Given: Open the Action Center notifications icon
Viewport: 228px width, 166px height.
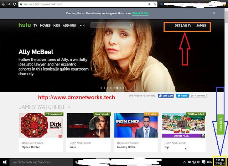Looking at the screenshot, I should [204, 162].
